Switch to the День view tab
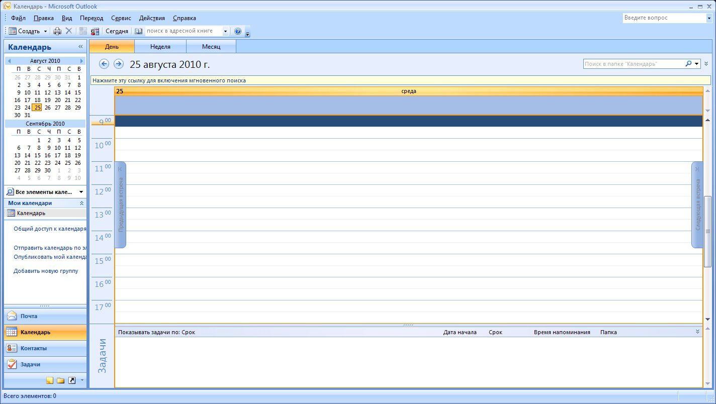The image size is (716, 404). coord(112,47)
